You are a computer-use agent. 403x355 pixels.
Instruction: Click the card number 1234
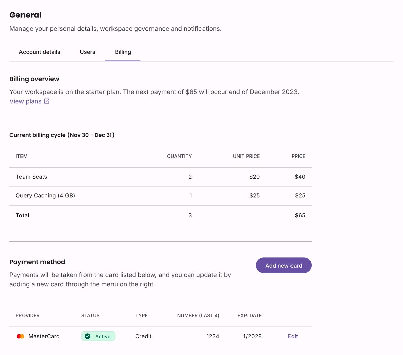tap(213, 336)
